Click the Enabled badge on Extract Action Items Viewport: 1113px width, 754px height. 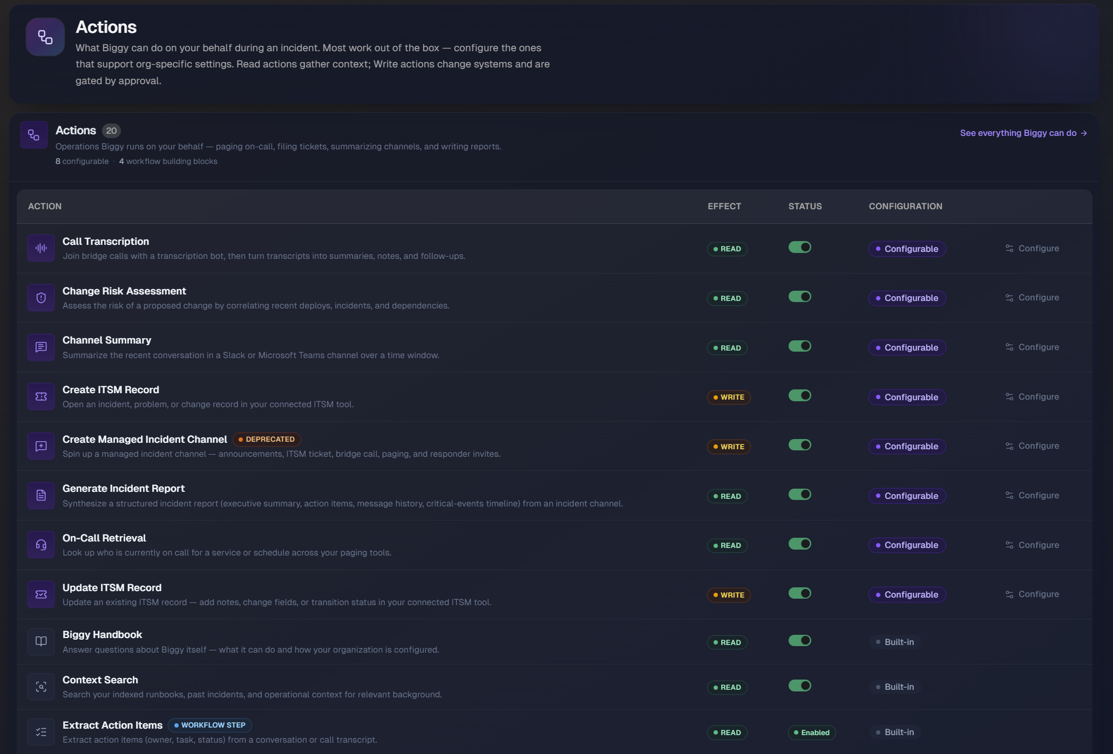click(812, 732)
